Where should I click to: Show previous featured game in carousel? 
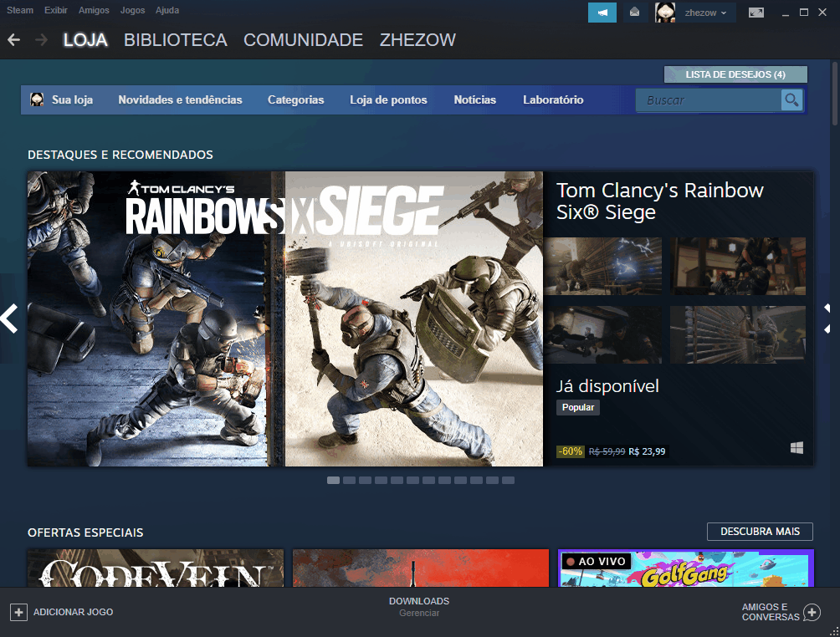tap(9, 318)
